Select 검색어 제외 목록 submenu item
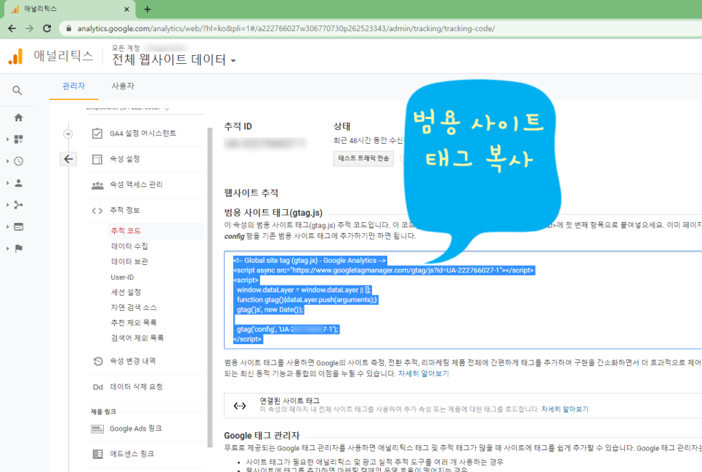 137,338
